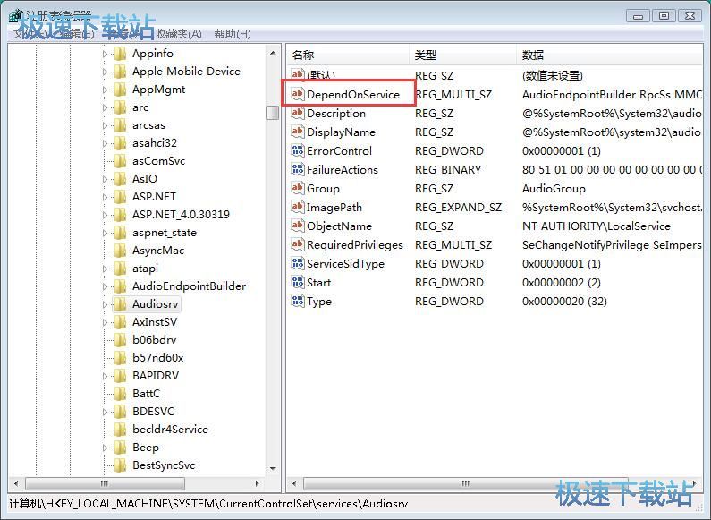
Task: Click the 类型 column header
Action: (x=462, y=55)
